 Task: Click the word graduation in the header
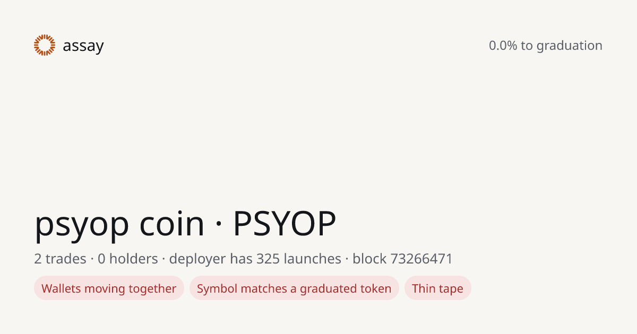[569, 46]
